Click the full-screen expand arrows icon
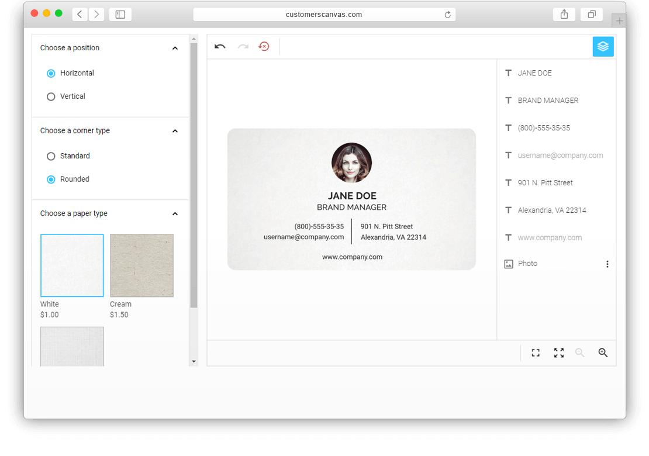This screenshot has width=649, height=456. [559, 353]
